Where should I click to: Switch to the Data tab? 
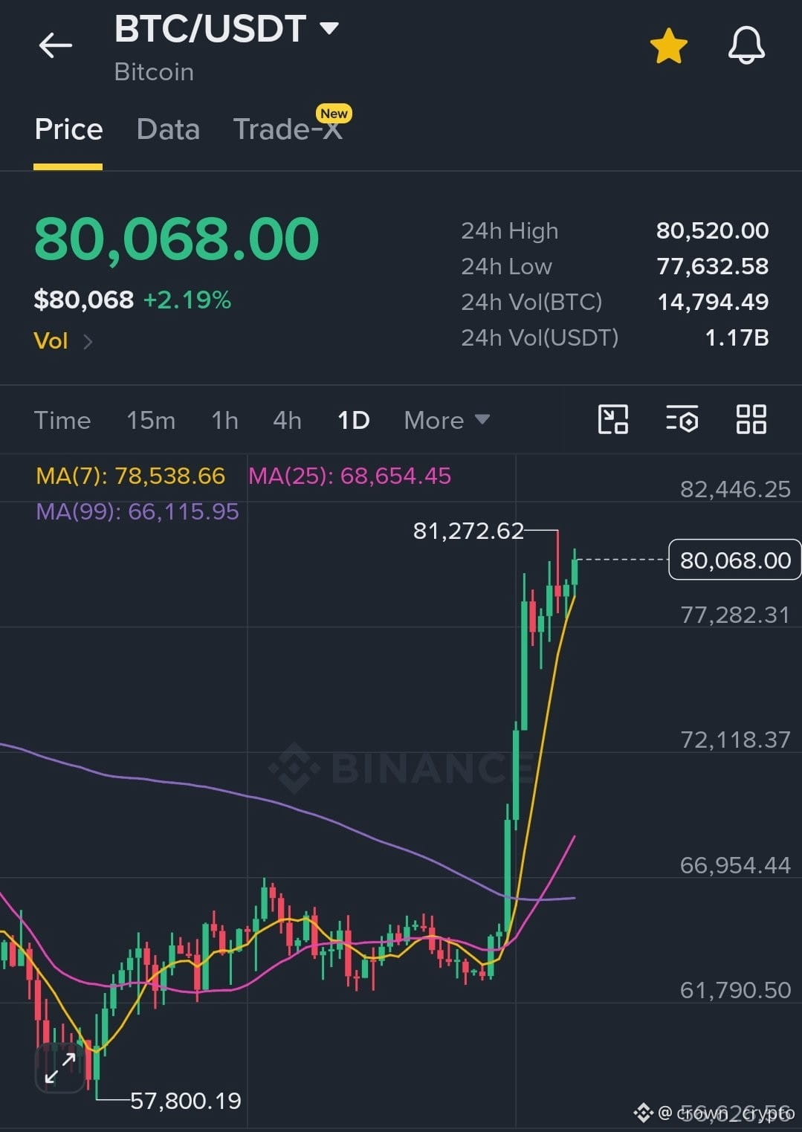pyautogui.click(x=168, y=129)
